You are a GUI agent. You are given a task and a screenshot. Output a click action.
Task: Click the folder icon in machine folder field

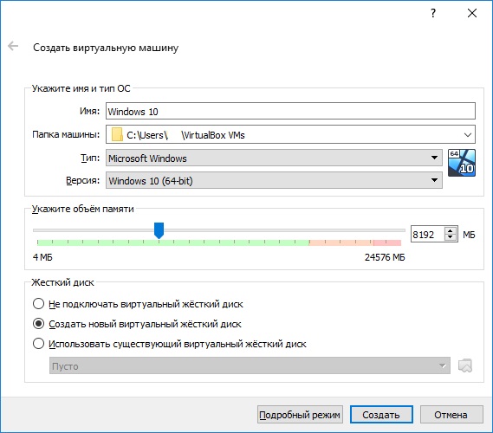pos(117,134)
